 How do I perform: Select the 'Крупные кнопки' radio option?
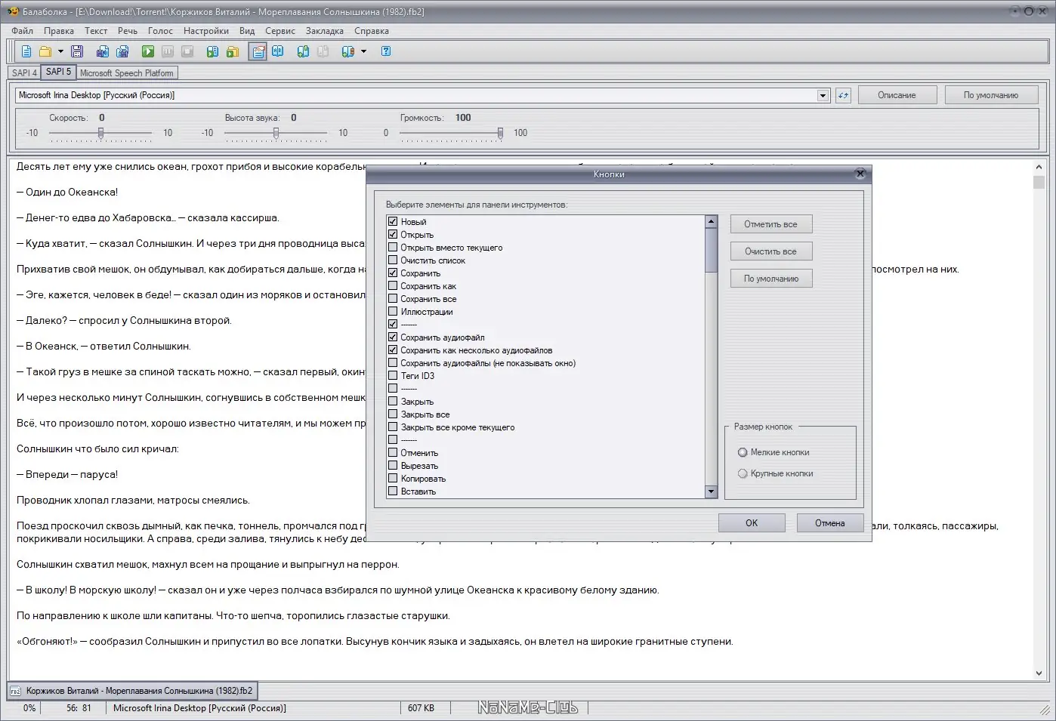743,473
